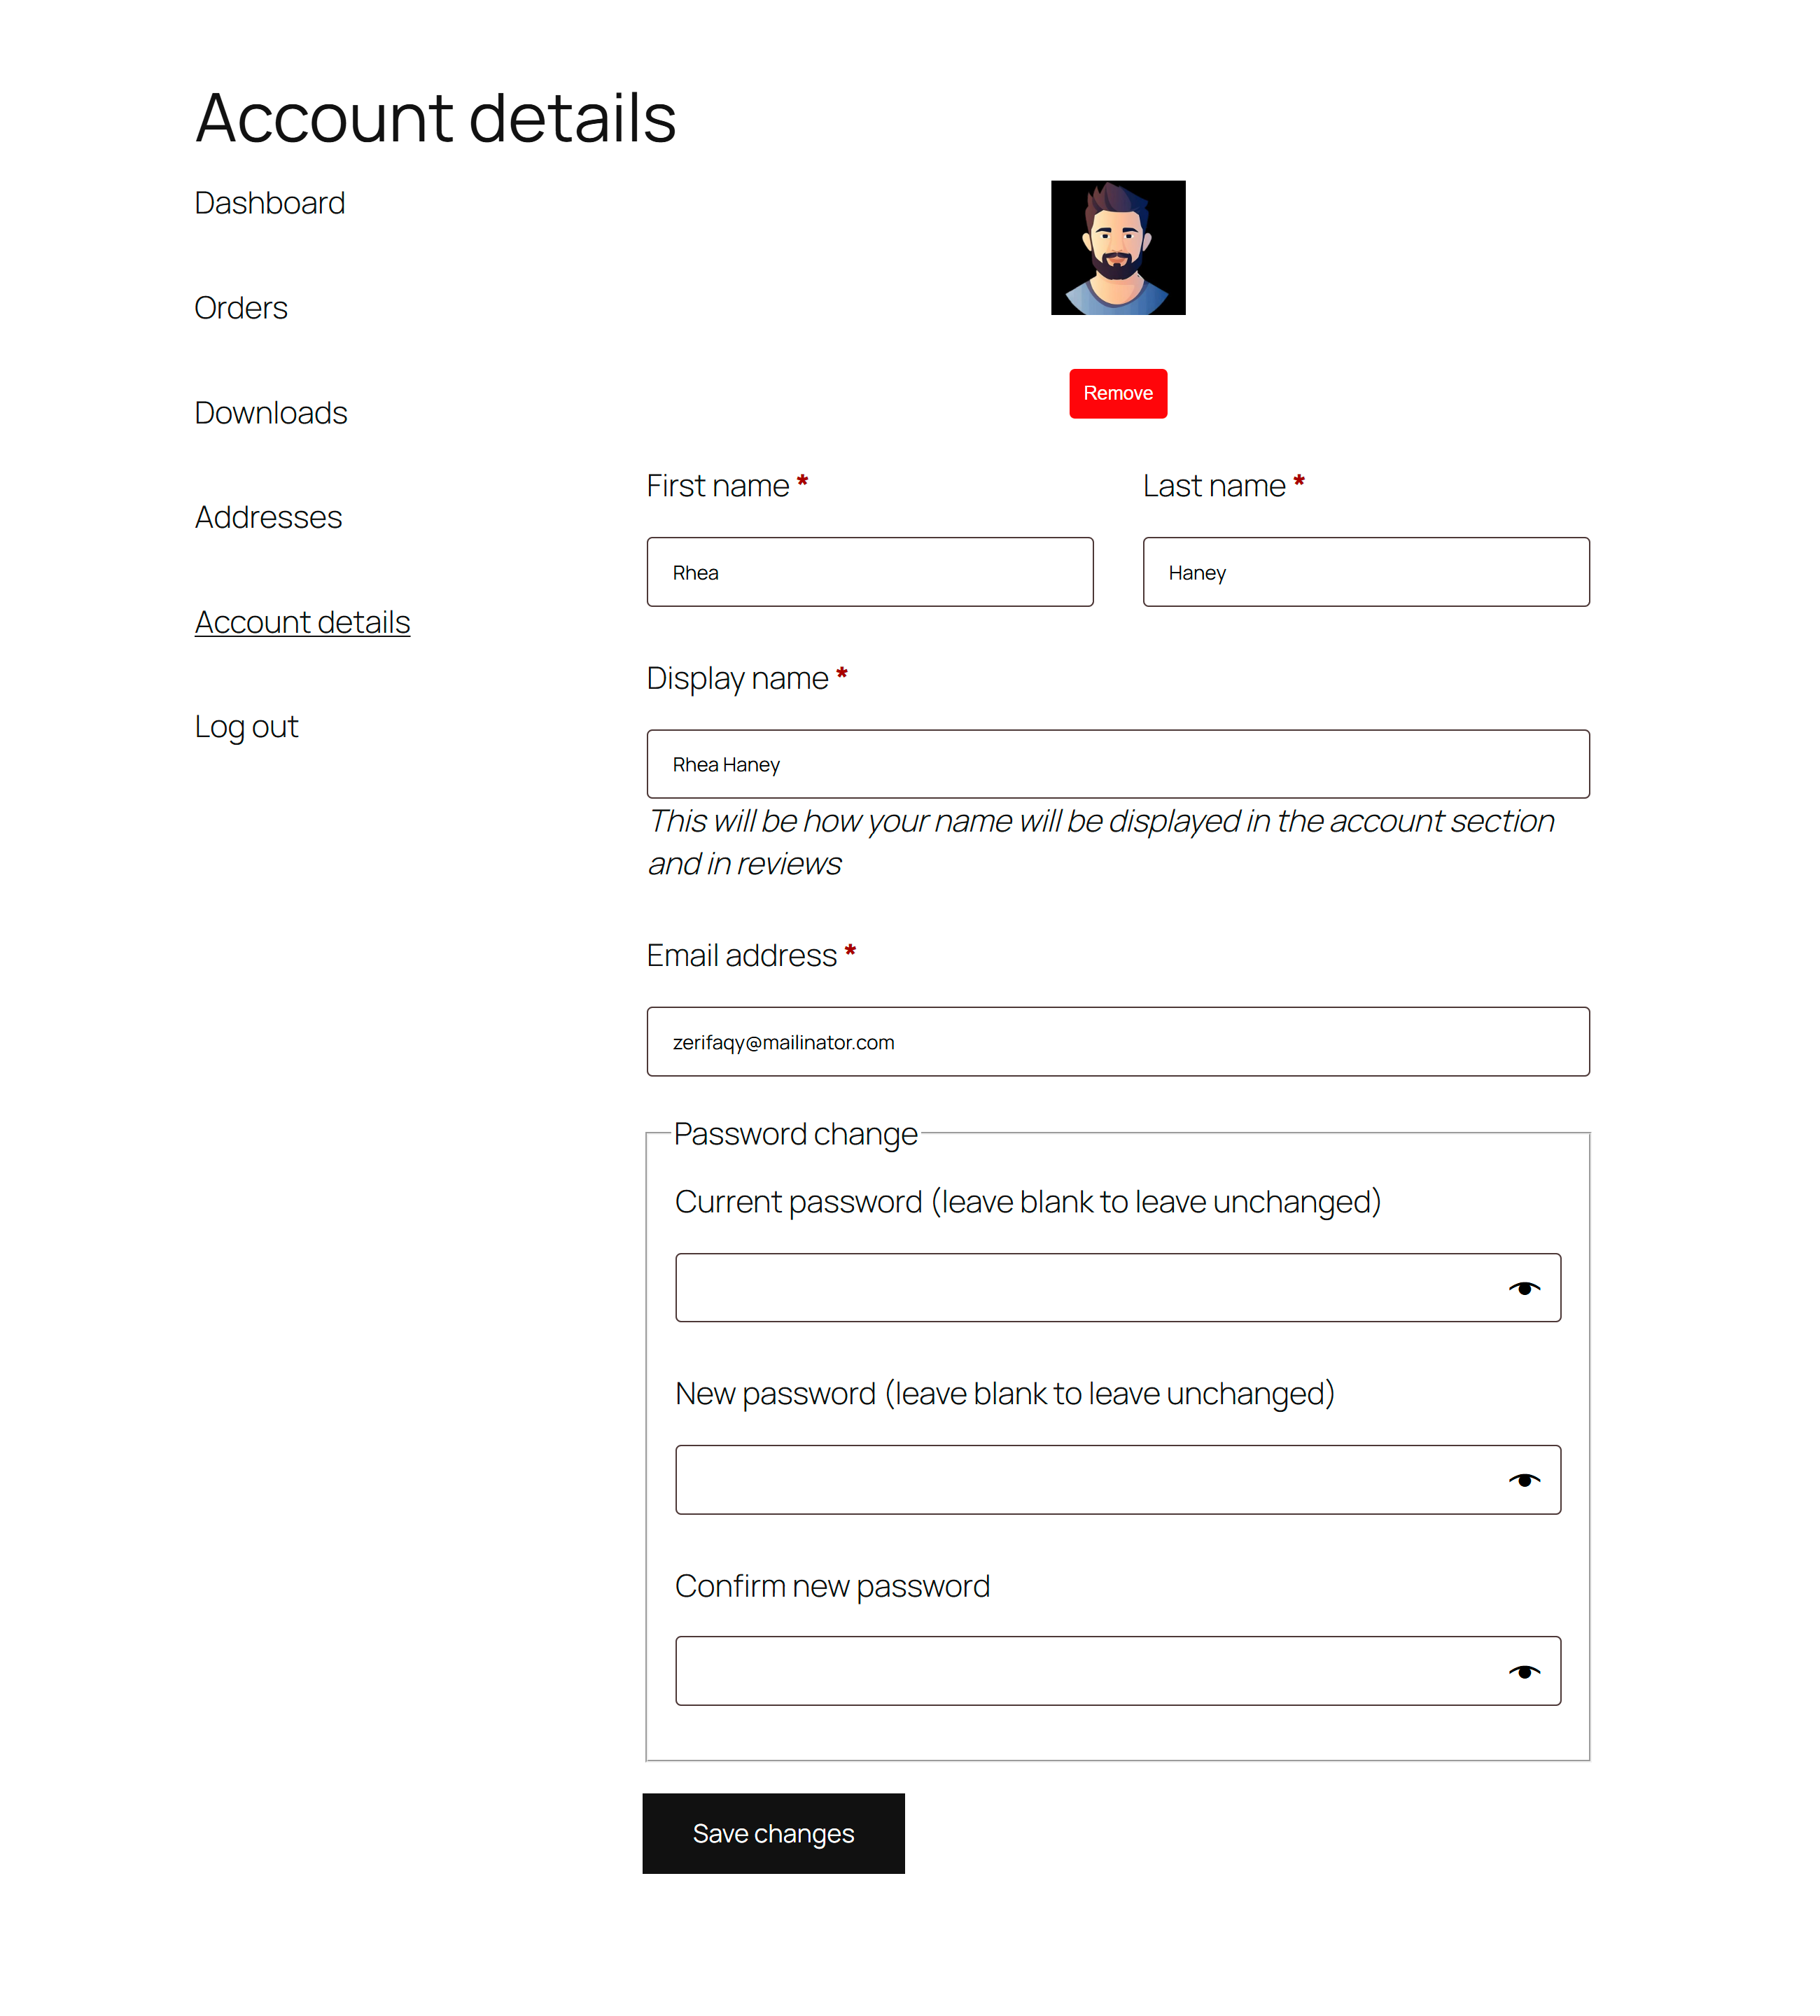
Task: Click the Last name label
Action: 1224,486
